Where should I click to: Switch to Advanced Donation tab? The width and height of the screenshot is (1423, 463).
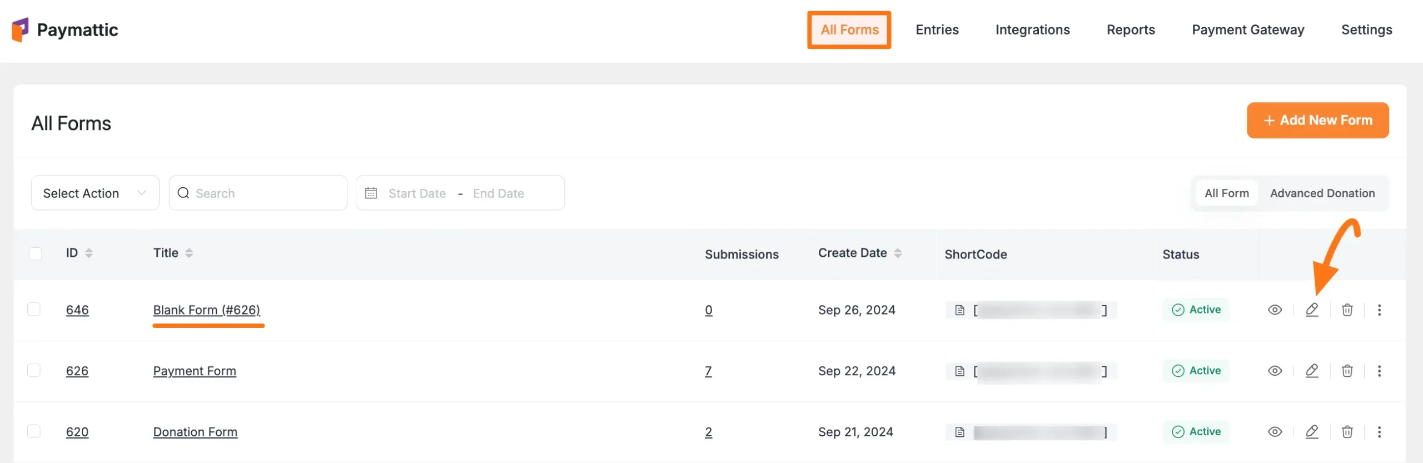point(1322,193)
